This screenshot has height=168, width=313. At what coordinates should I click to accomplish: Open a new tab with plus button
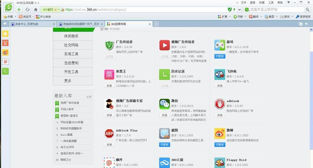click(156, 24)
